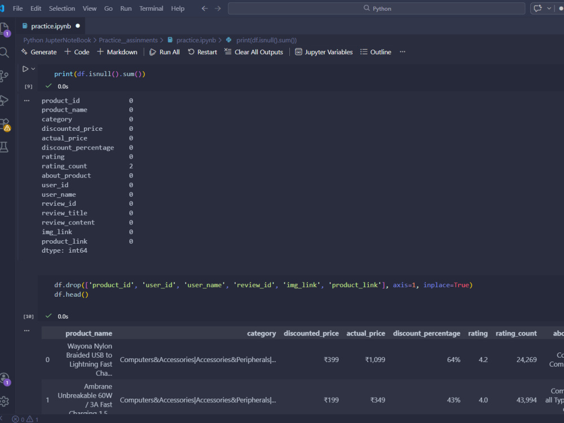Click 'Python JupterNoteBook' breadcrumb
The height and width of the screenshot is (423, 564).
click(x=57, y=40)
